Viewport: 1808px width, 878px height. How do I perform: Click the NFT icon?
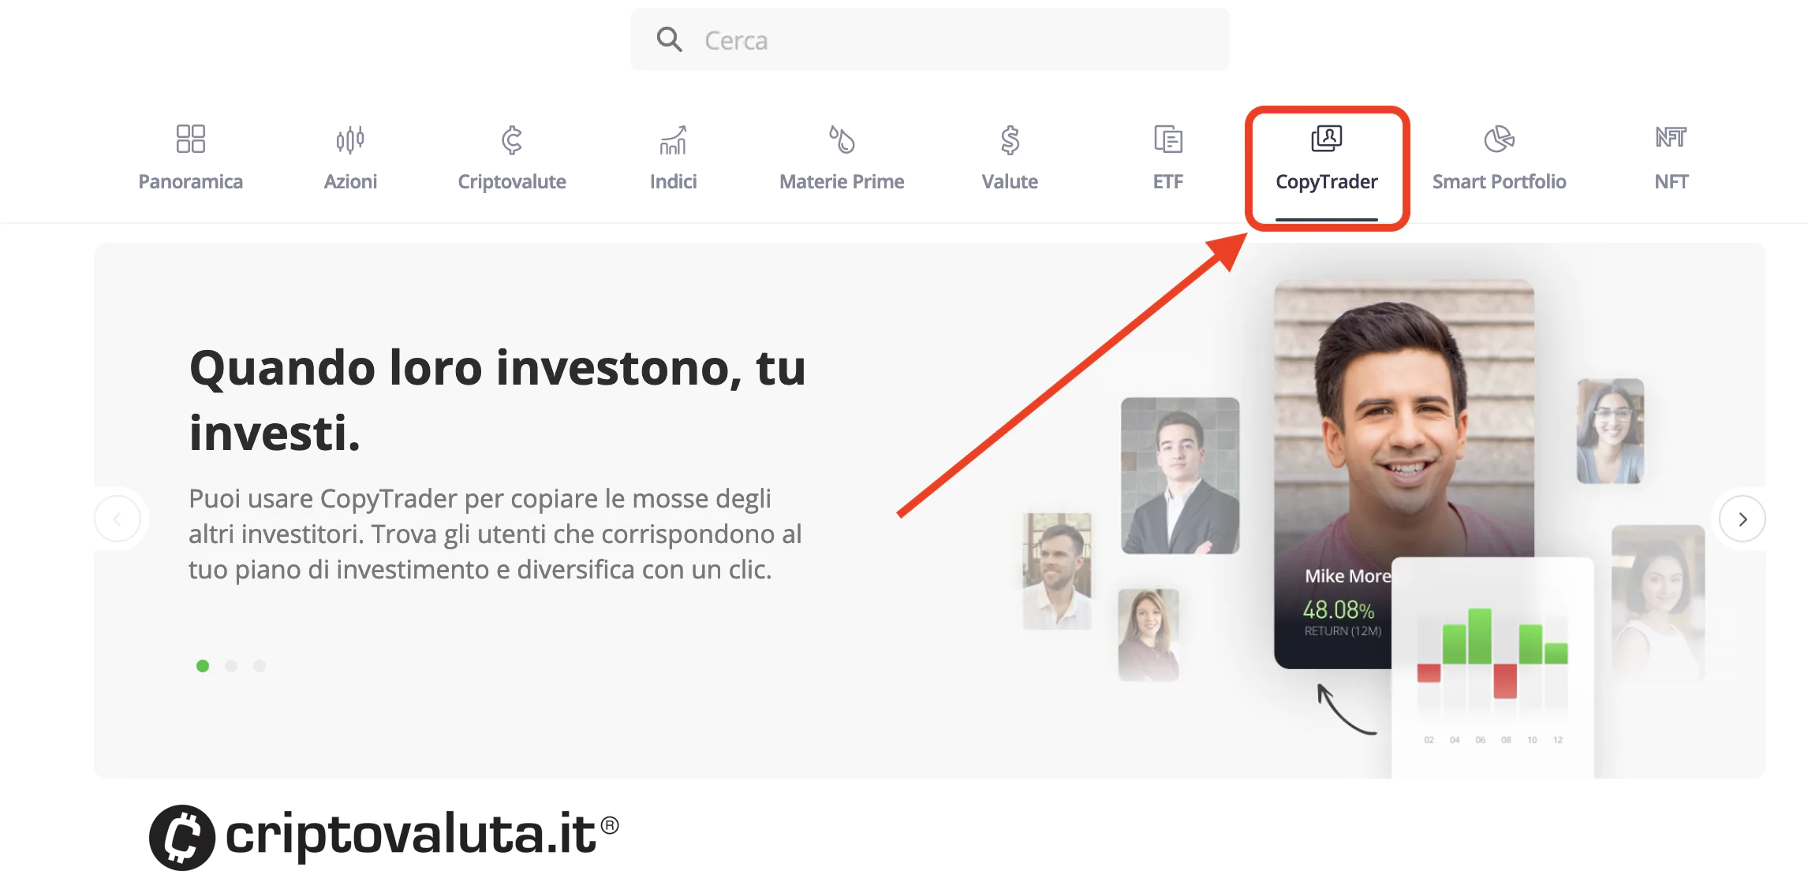coord(1671,138)
